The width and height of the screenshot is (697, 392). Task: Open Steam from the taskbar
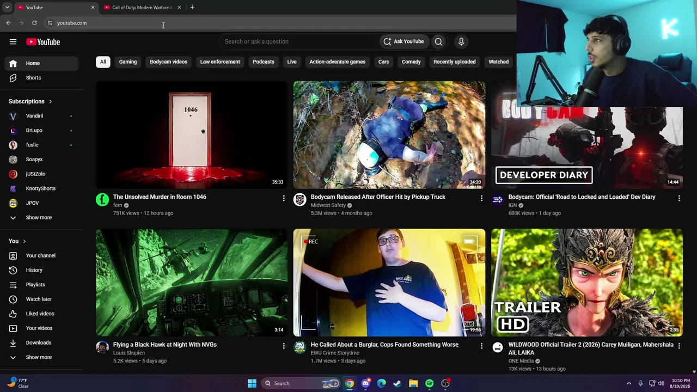398,383
